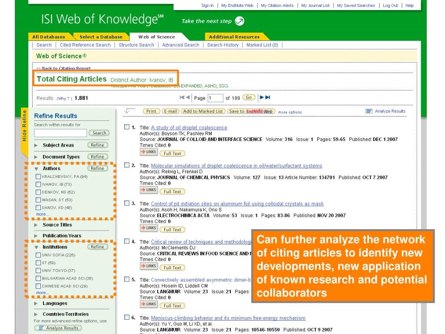This screenshot has width=445, height=334.
Task: Expand Languages section
Action: (36, 304)
